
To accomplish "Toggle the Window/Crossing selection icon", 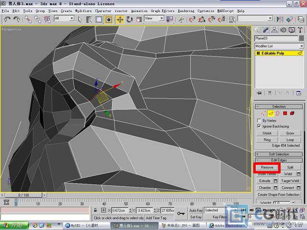I will (108, 19).
